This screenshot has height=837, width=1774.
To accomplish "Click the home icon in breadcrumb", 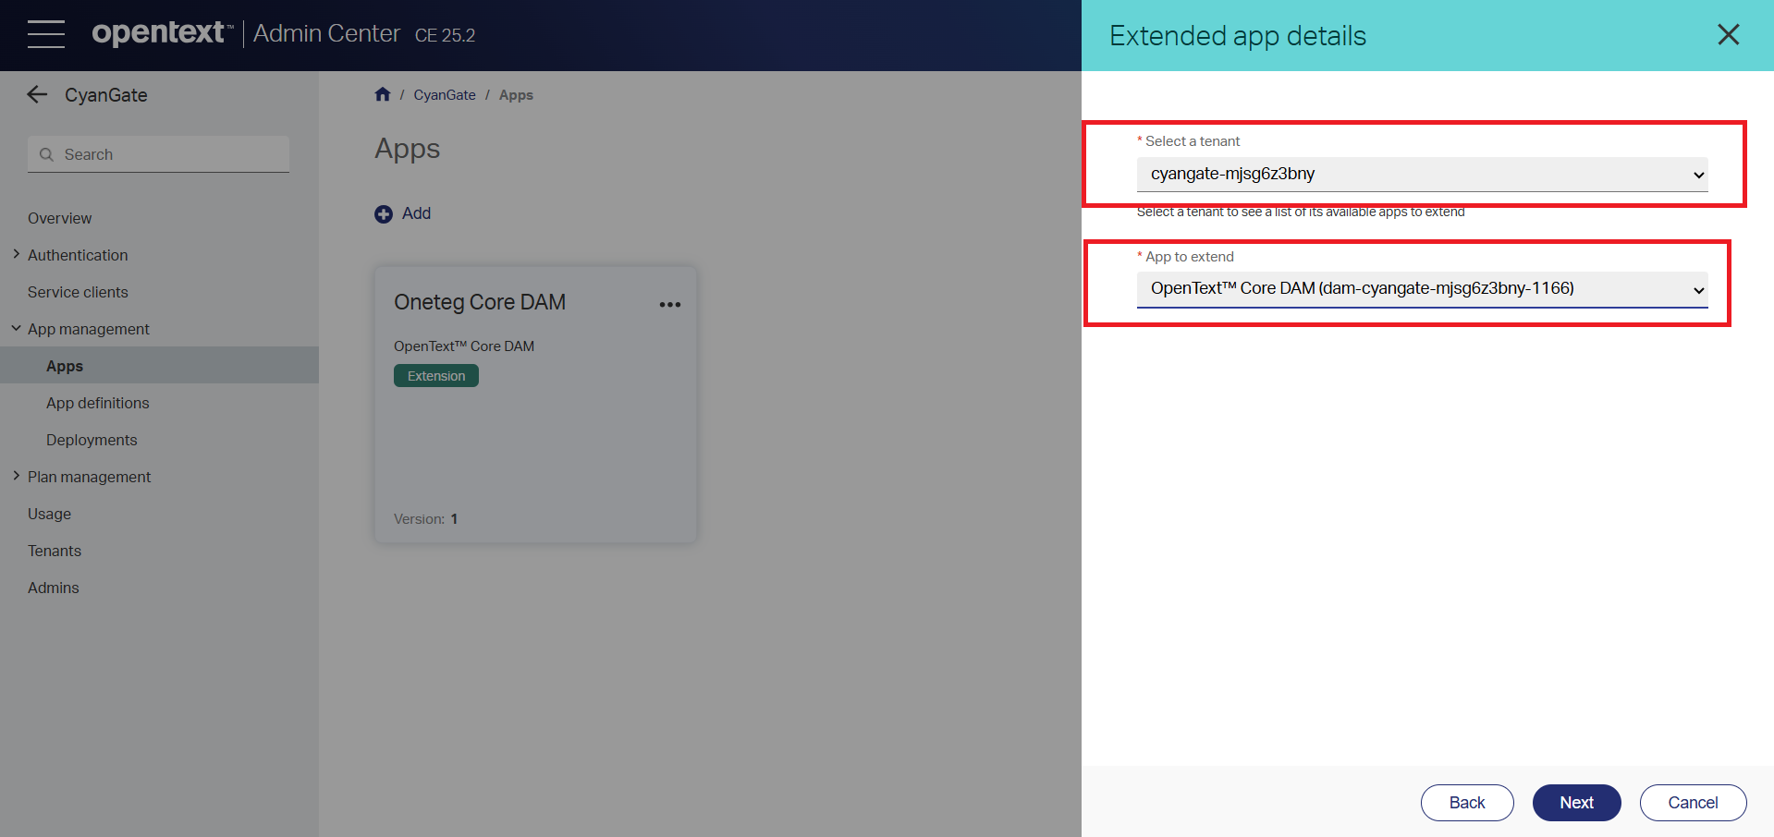I will click(383, 94).
